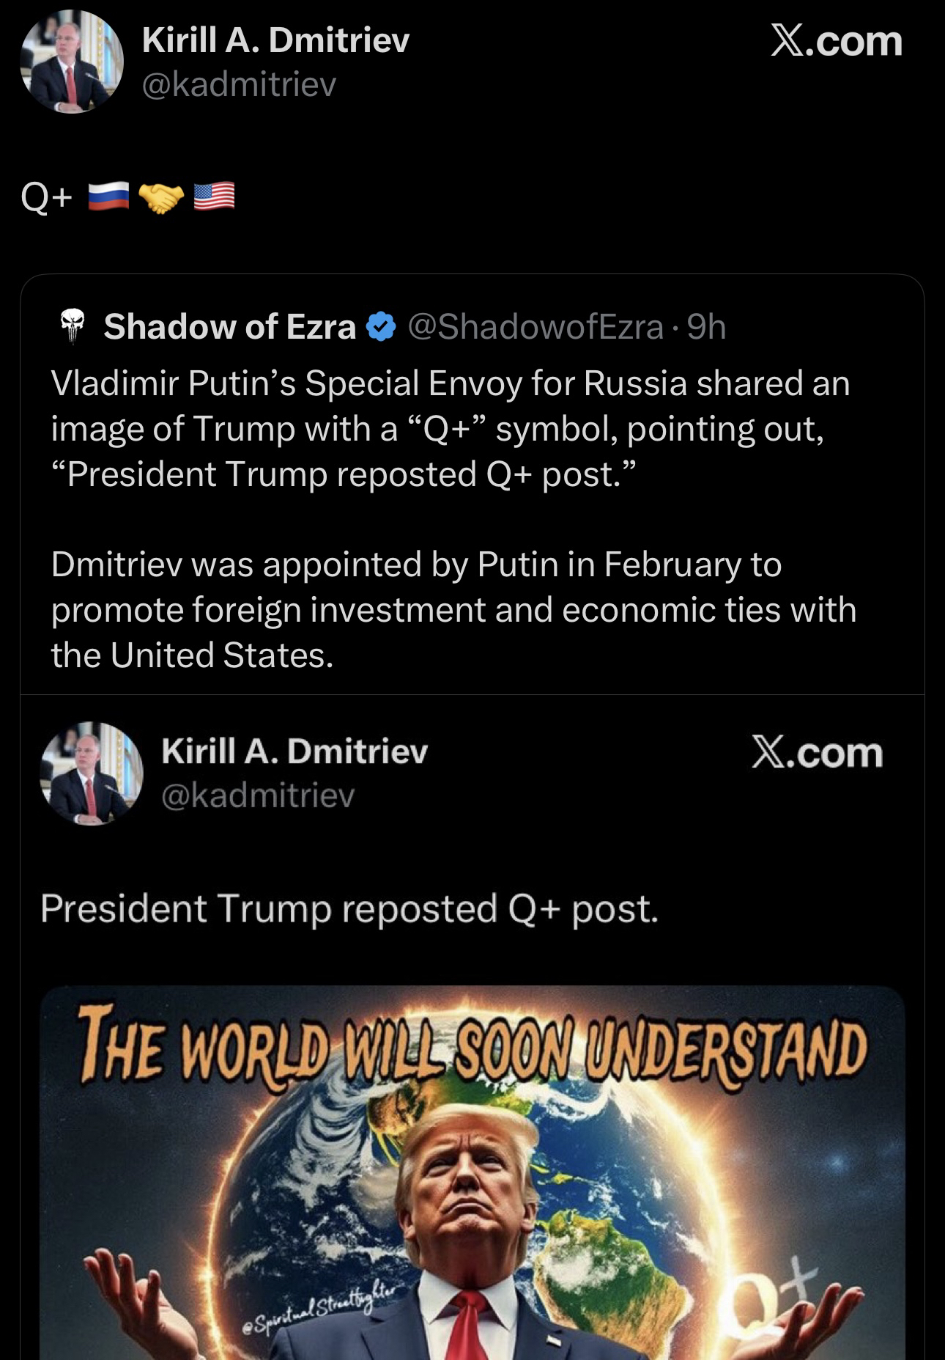Click the X.com logo in embedded post
945x1360 pixels.
coord(817,753)
